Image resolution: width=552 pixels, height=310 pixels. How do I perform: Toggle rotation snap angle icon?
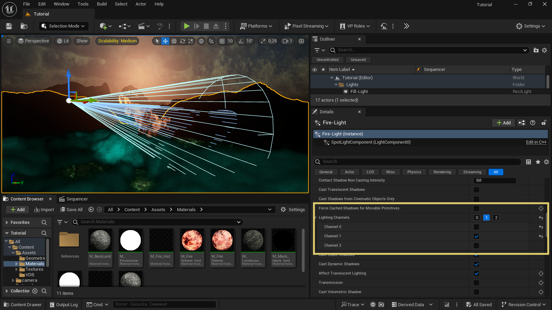click(241, 41)
